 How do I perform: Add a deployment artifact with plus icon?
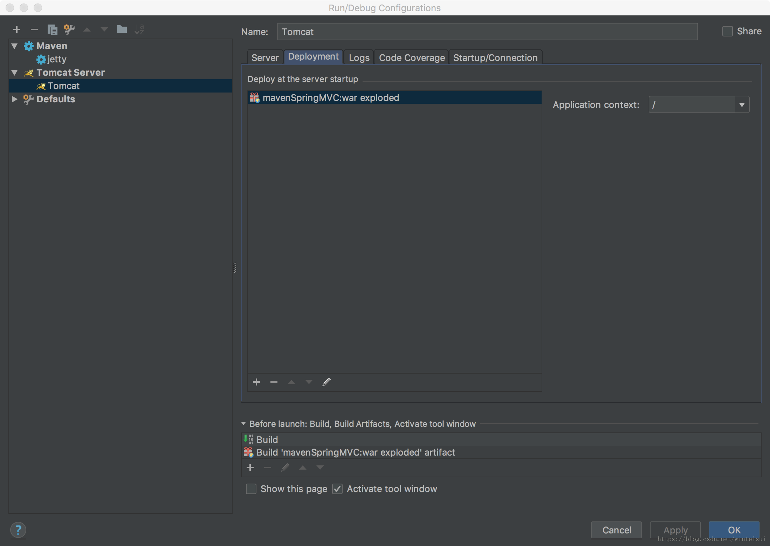256,382
